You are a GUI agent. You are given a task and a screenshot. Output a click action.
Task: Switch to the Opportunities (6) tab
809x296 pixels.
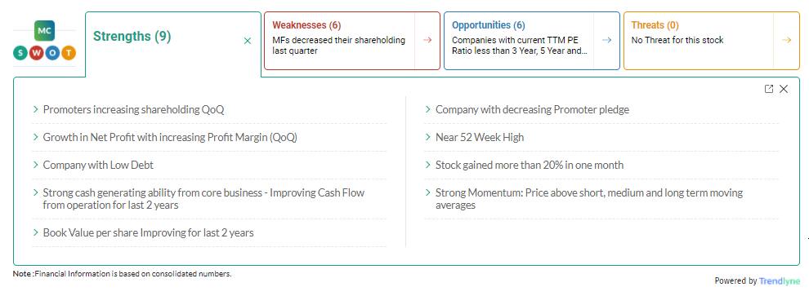[x=488, y=25]
